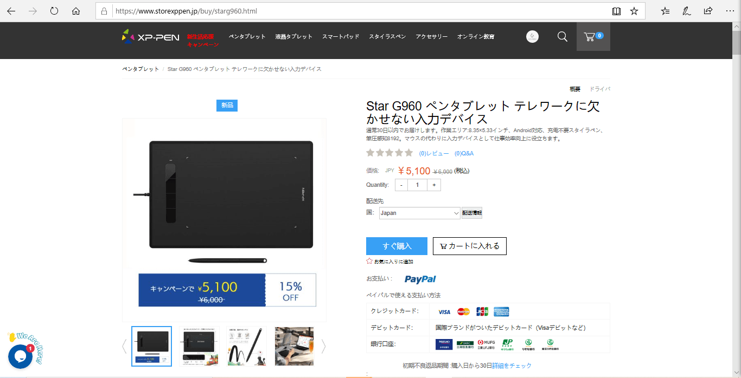The image size is (741, 378).
Task: Click the ¥5,100 price text
Action: [414, 171]
